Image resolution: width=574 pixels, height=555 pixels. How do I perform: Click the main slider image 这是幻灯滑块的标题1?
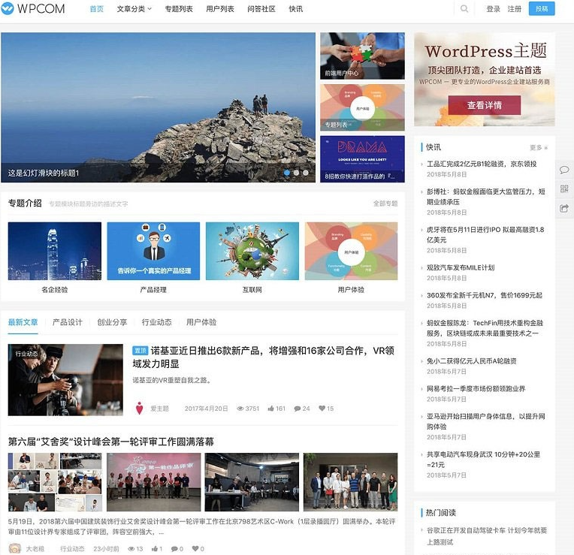click(158, 107)
